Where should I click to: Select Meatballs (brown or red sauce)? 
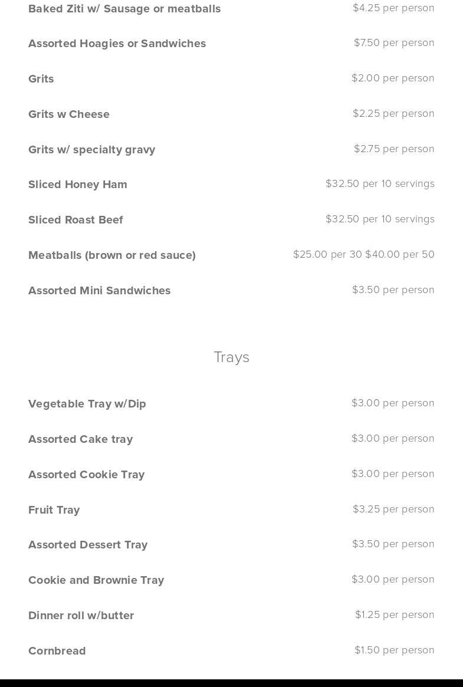(112, 255)
